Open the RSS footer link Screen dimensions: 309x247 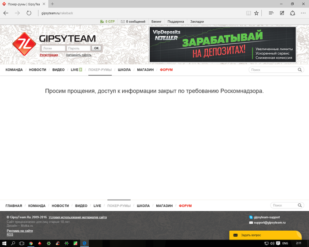pyautogui.click(x=10, y=235)
